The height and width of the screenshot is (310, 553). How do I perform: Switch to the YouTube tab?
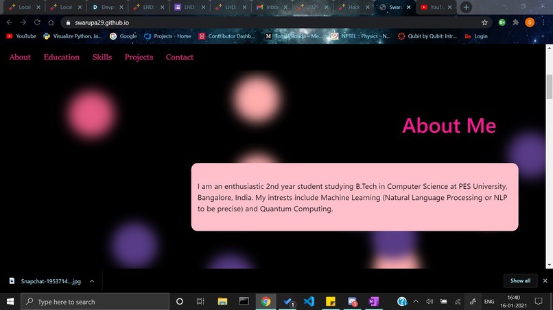(x=435, y=7)
